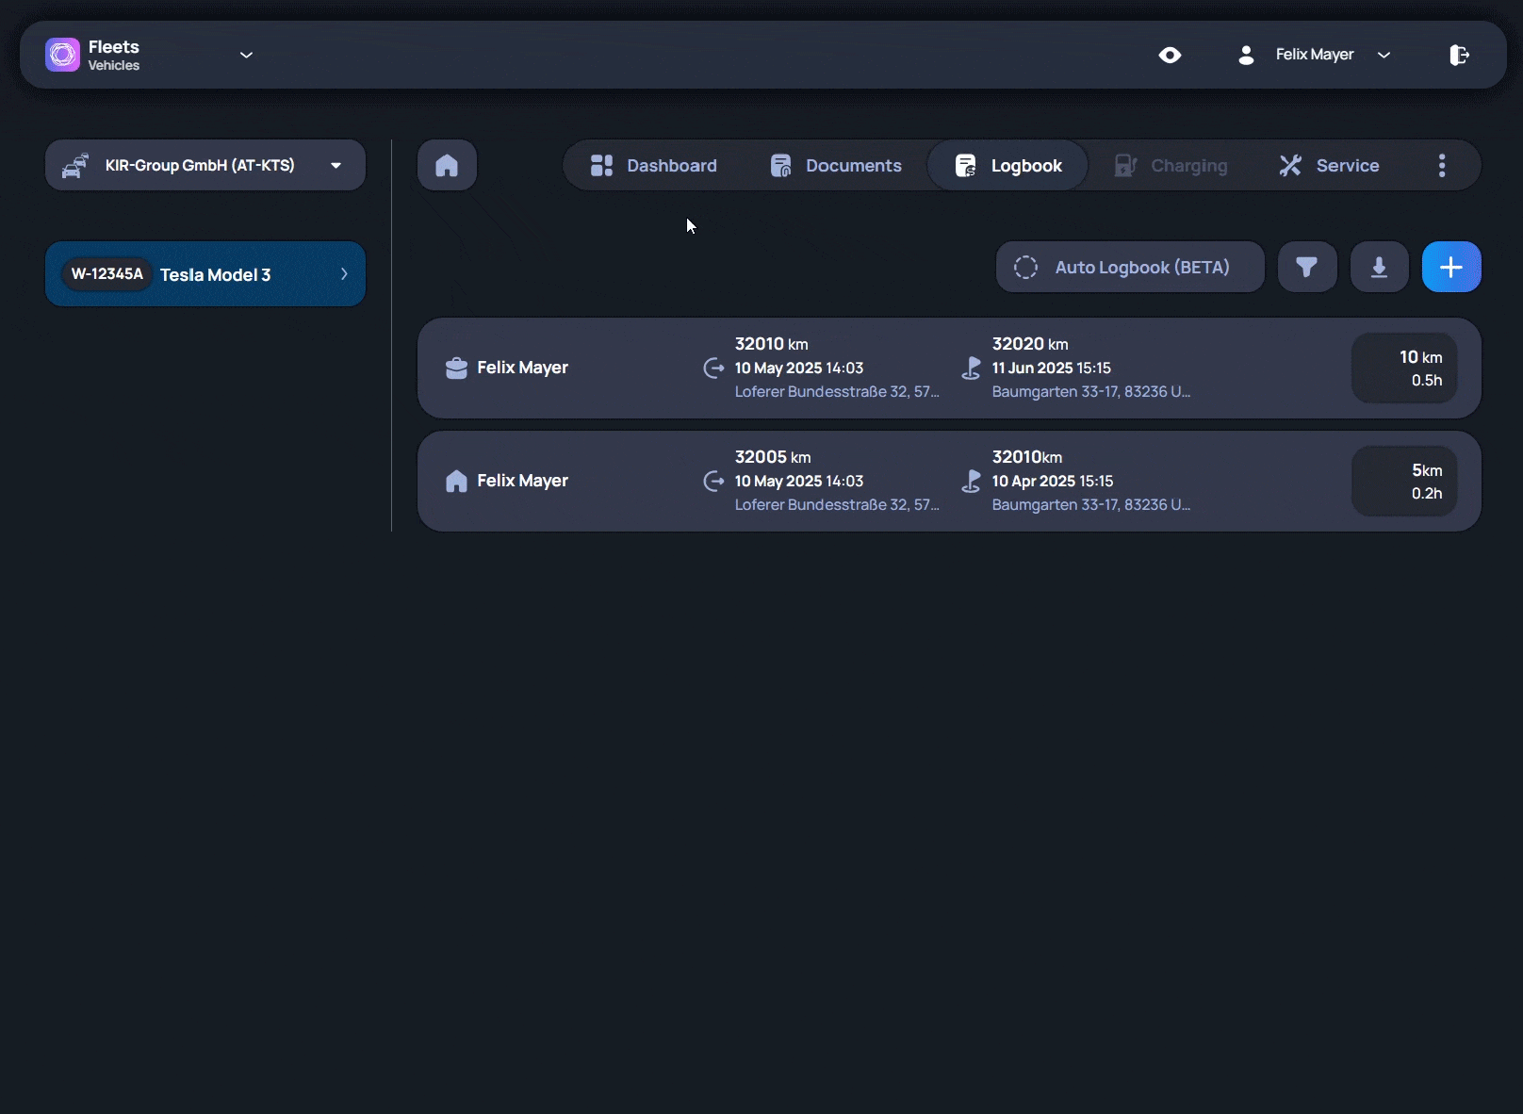Add a new logbook entry with plus
Viewport: 1523px width, 1114px height.
tap(1451, 267)
